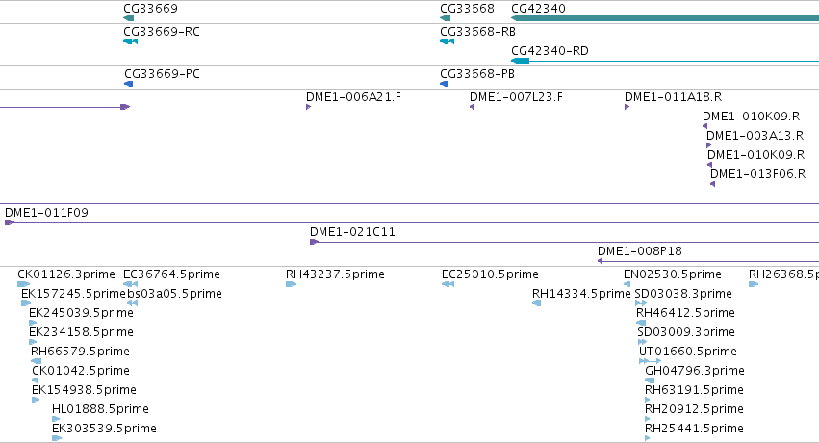The height and width of the screenshot is (443, 819).
Task: Open the CG33668-PB label
Action: 477,73
